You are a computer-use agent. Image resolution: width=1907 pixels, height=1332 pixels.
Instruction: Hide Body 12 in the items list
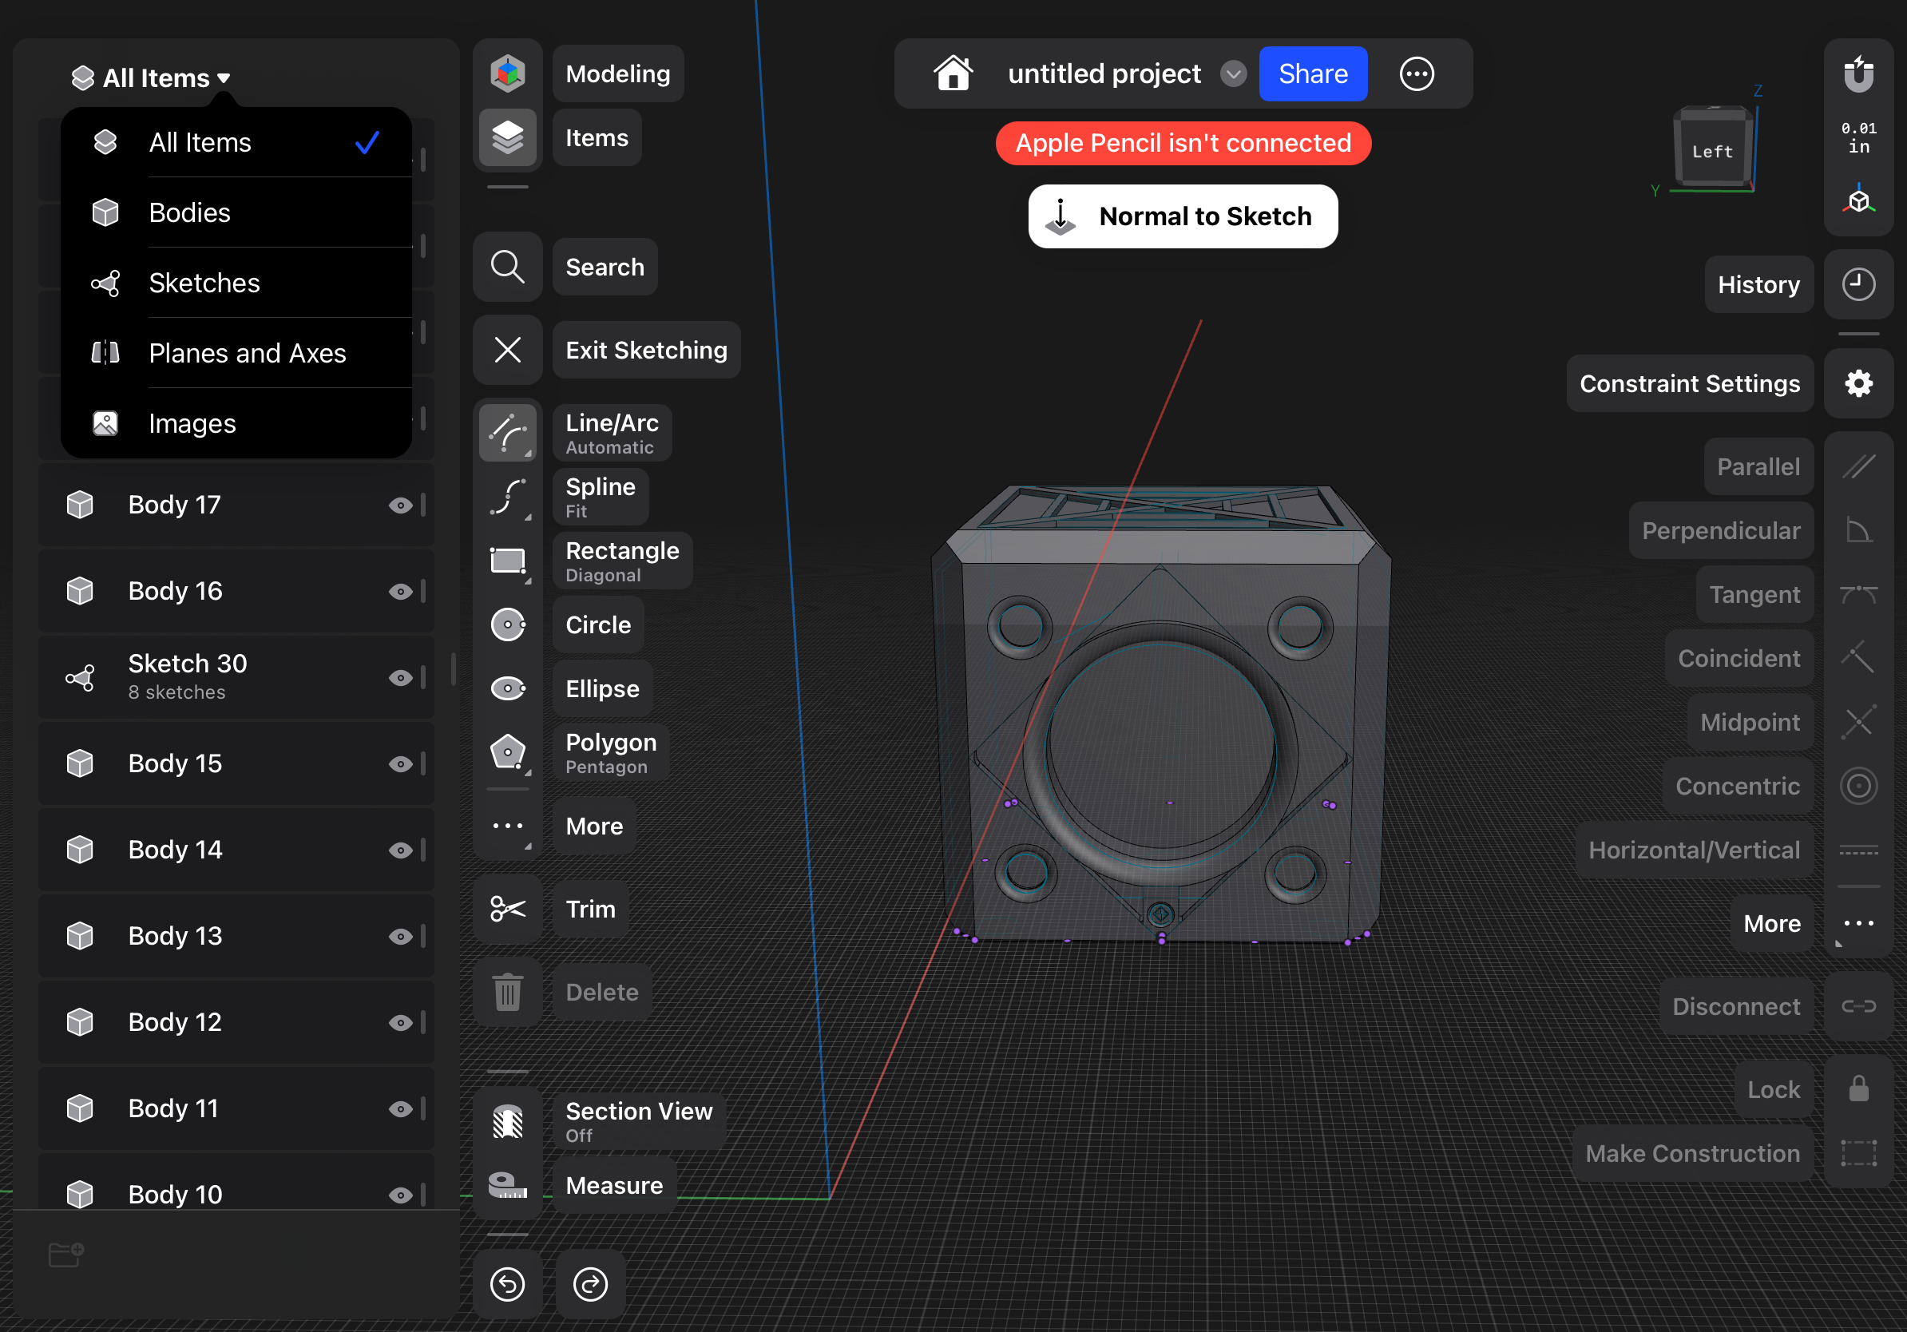coord(402,1022)
